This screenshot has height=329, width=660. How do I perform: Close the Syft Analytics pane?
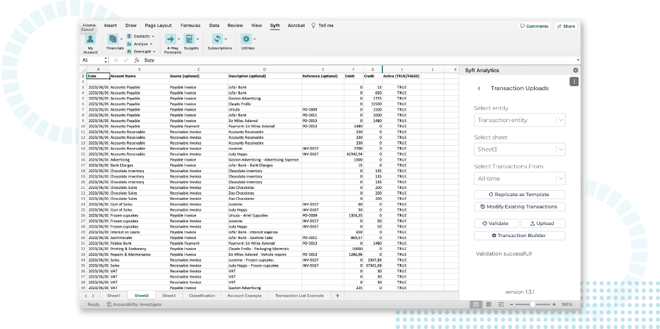pos(575,70)
